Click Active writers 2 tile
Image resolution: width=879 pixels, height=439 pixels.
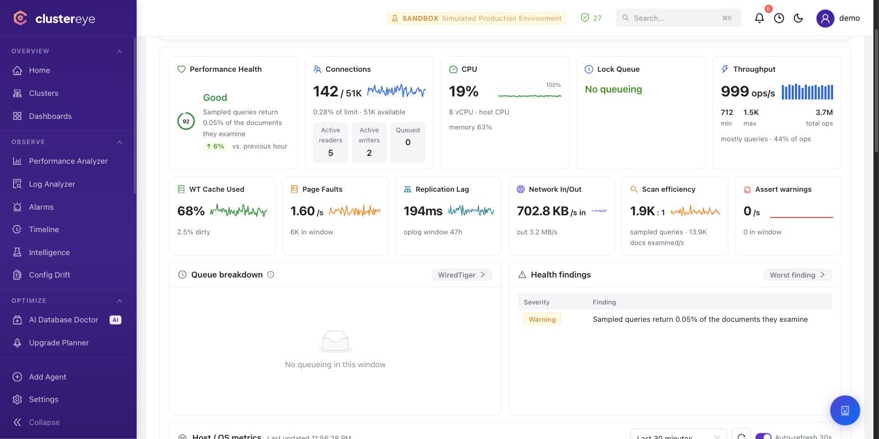pyautogui.click(x=369, y=142)
